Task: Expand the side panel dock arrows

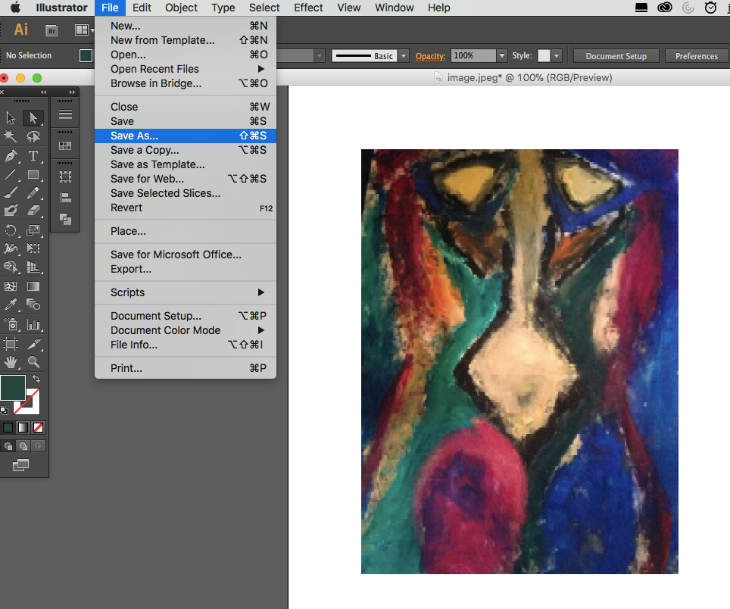Action: coord(72,92)
